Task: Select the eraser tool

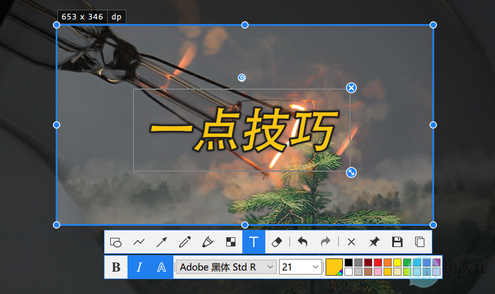Action: coord(277,242)
